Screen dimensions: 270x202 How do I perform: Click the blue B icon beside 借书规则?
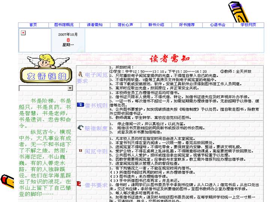click(80, 105)
